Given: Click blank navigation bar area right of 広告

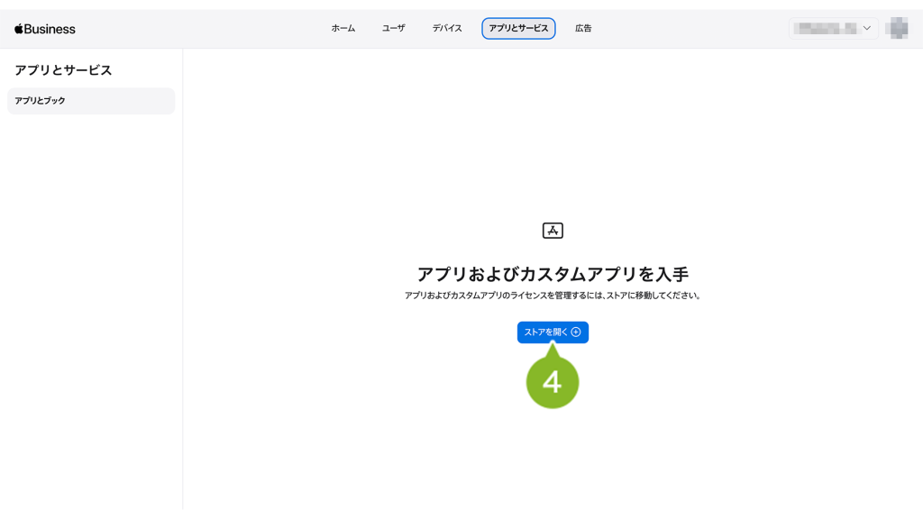Looking at the screenshot, I should click(685, 28).
